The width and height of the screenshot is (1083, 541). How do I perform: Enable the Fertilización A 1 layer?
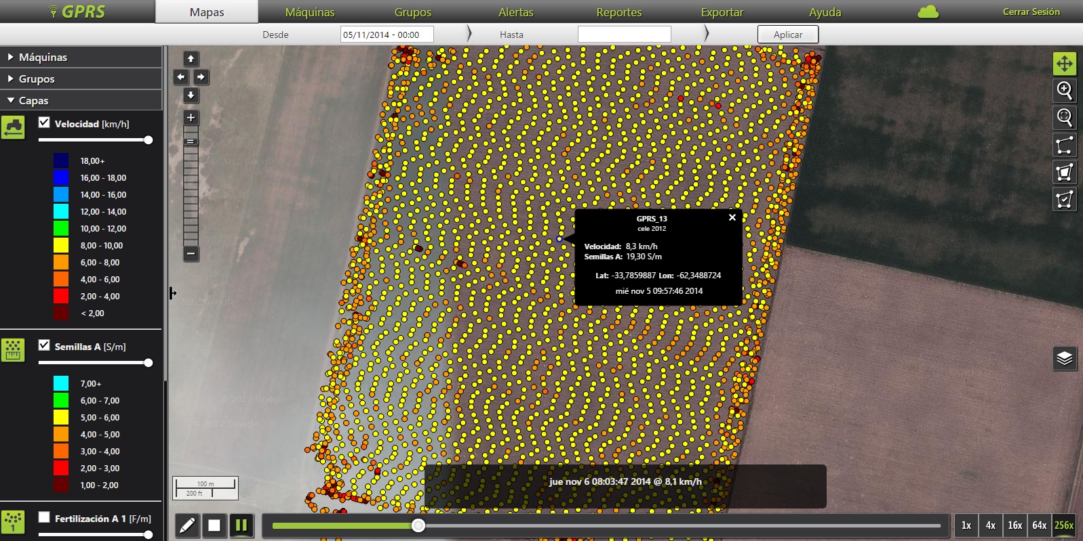45,517
